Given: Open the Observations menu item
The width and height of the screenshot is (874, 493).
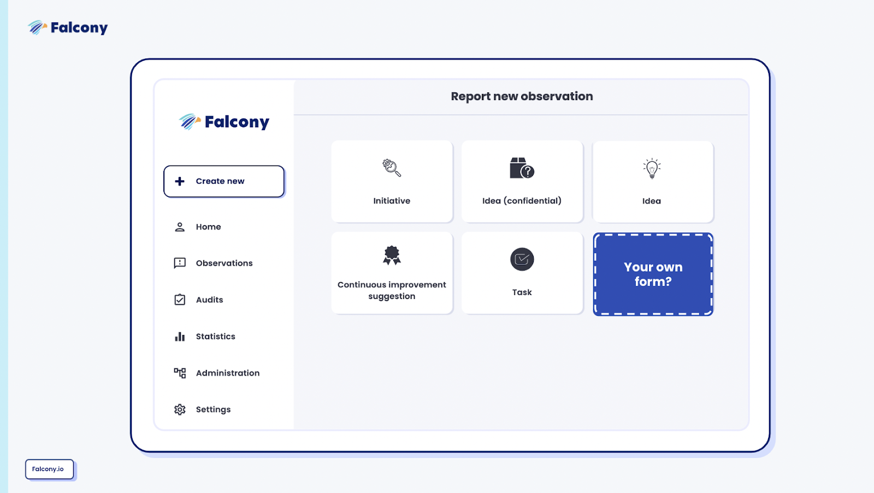Looking at the screenshot, I should tap(224, 263).
